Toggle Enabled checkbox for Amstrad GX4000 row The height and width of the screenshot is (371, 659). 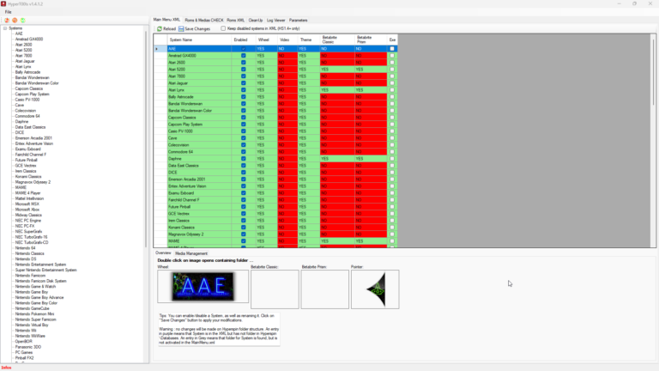pos(244,56)
